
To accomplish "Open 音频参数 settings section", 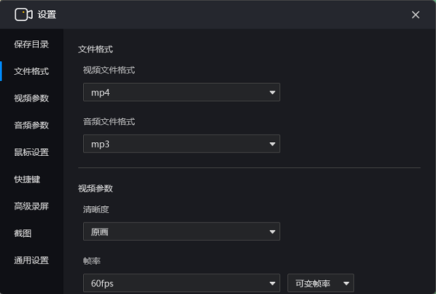I will click(x=31, y=125).
